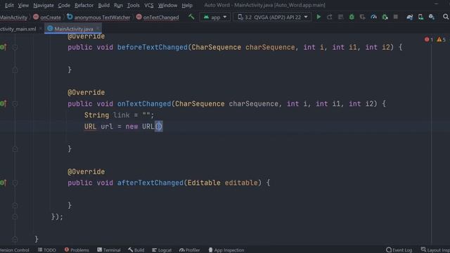Attach debugger to Android process icon
Viewport: 450px width, 253px height.
point(385,17)
